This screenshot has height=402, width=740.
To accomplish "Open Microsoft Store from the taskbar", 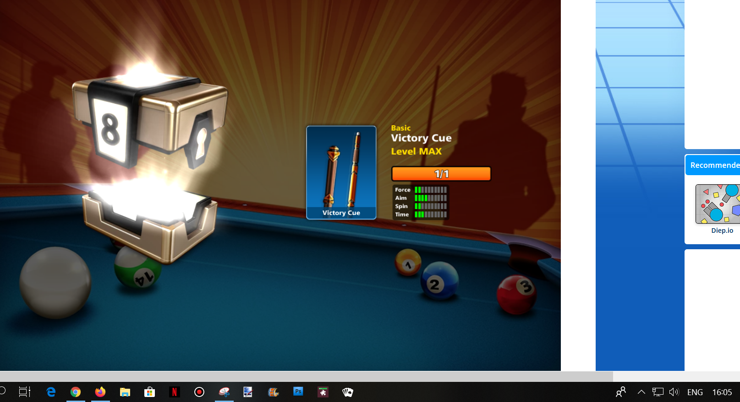I will (x=150, y=392).
